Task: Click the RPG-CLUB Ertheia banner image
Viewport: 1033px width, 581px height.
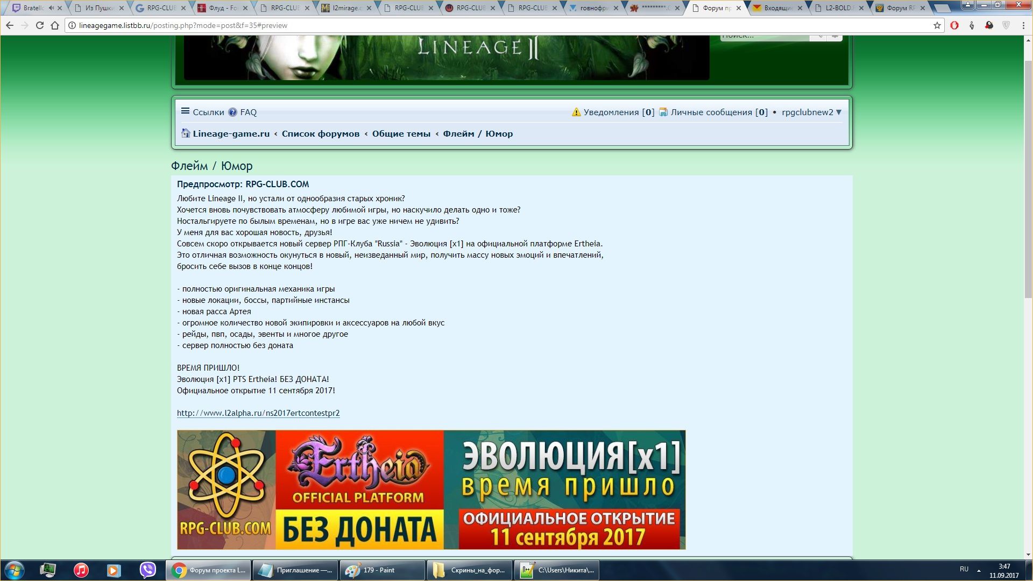Action: tap(431, 490)
